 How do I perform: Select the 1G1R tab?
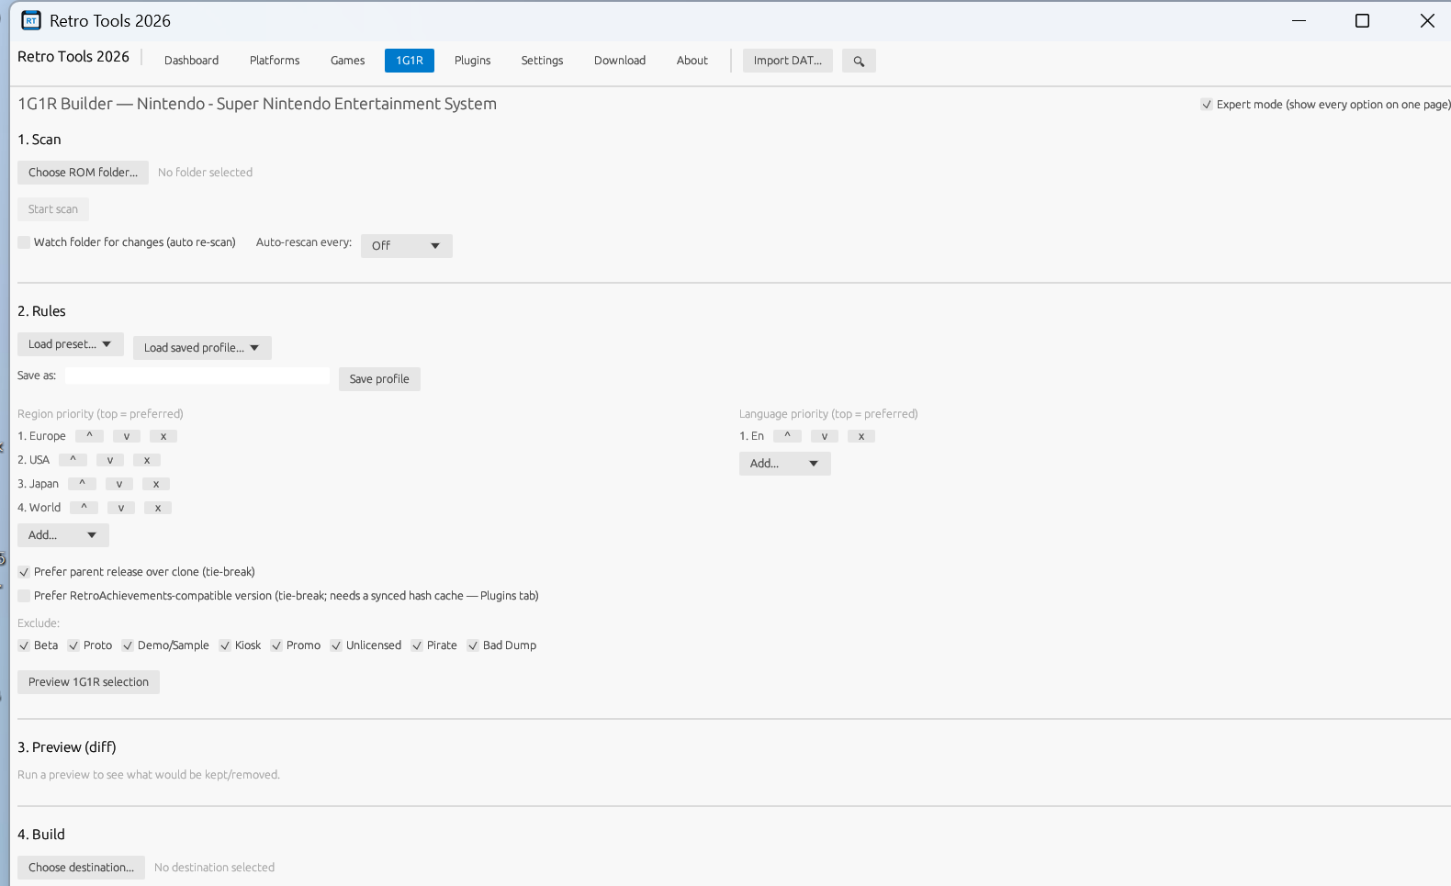410,61
